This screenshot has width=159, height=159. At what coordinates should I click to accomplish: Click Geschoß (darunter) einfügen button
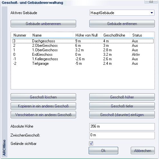tap(122, 115)
